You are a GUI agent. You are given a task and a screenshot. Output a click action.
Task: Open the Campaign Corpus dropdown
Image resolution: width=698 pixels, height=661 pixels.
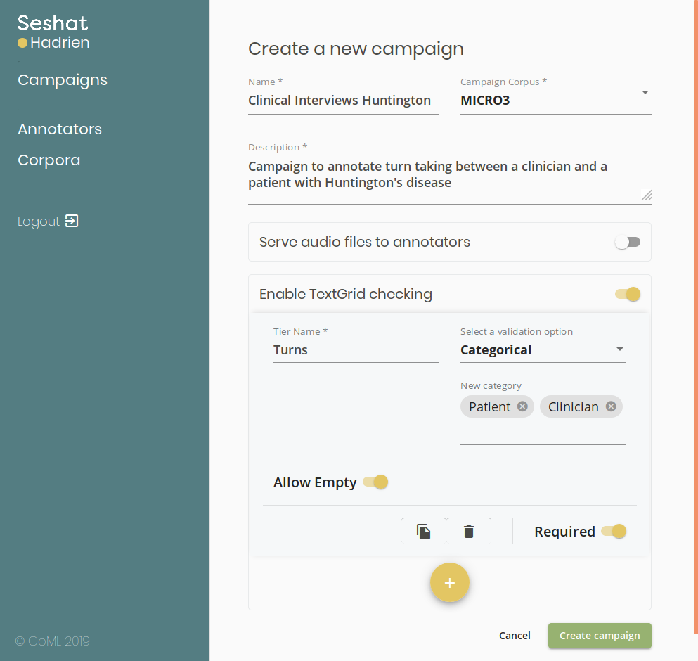pos(555,101)
